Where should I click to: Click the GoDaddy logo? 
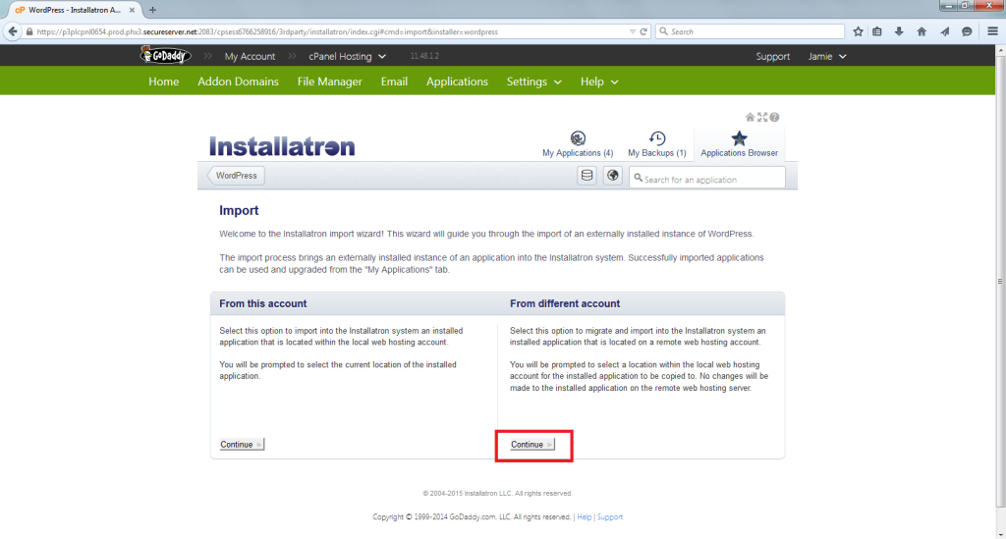165,56
